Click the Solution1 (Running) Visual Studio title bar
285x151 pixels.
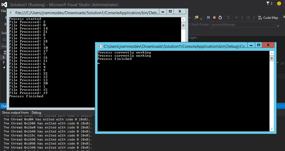click(64, 5)
